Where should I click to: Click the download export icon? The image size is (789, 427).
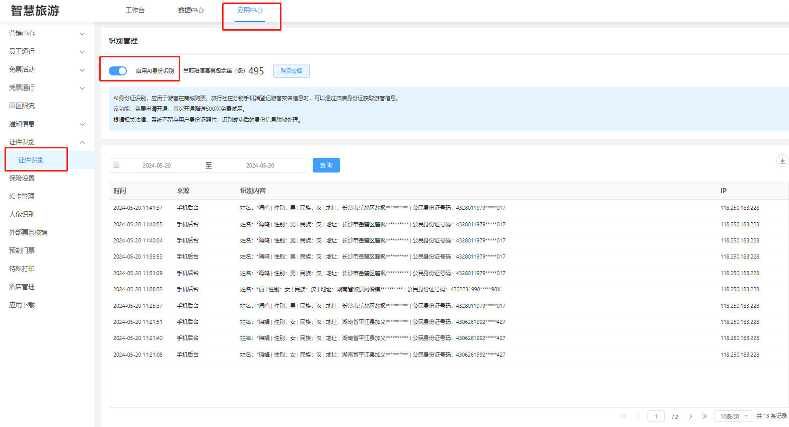point(782,161)
